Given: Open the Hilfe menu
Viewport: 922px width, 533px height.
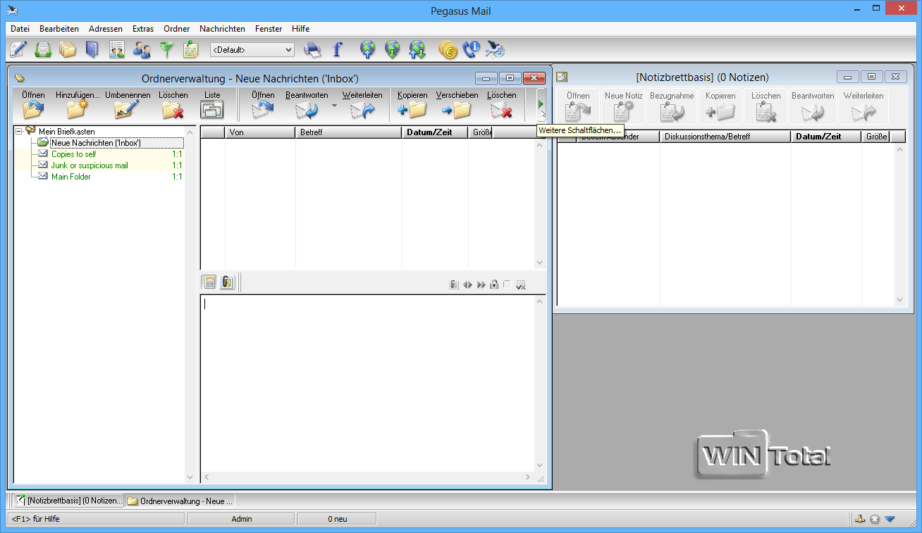Looking at the screenshot, I should point(301,29).
